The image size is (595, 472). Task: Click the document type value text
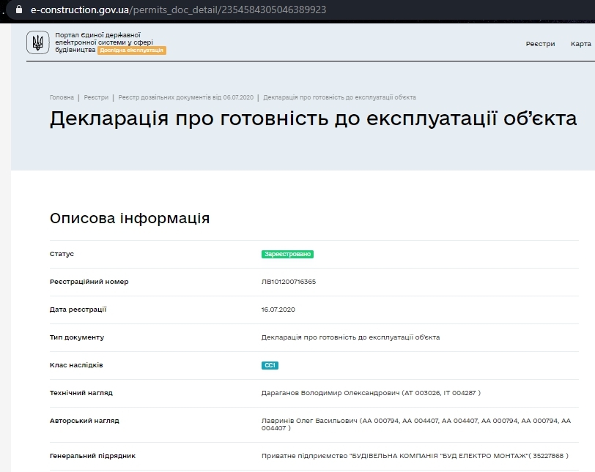pyautogui.click(x=350, y=337)
